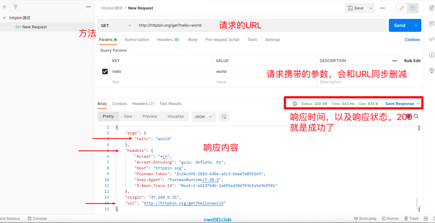The height and width of the screenshot is (223, 435).
Task: Open the Documentation panel icon
Action: pyautogui.click(x=431, y=8)
